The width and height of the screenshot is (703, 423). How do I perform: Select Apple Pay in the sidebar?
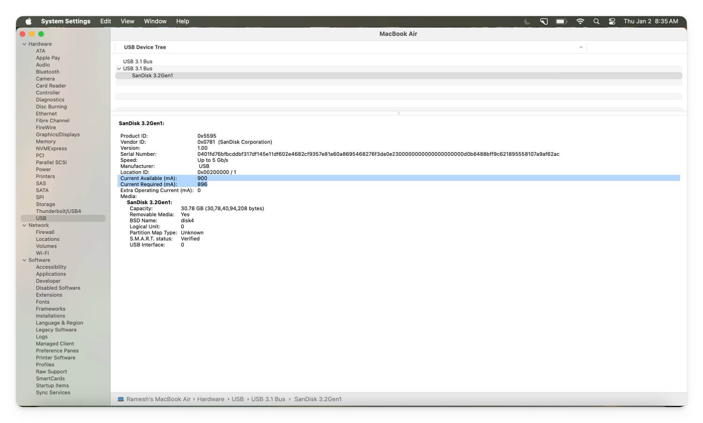[x=48, y=58]
